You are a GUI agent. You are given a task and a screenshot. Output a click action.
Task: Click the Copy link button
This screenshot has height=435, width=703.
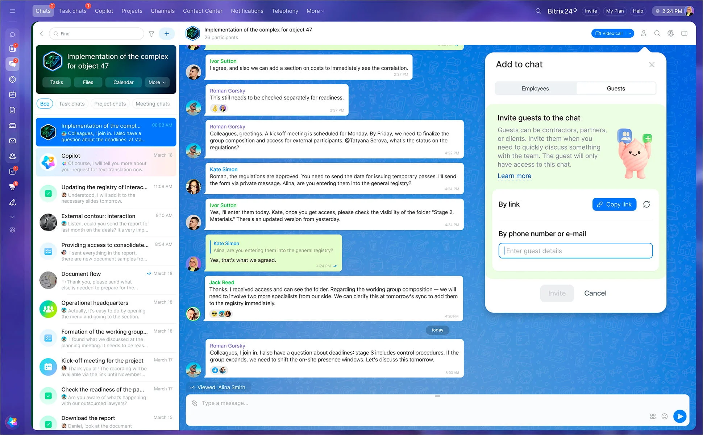click(614, 204)
